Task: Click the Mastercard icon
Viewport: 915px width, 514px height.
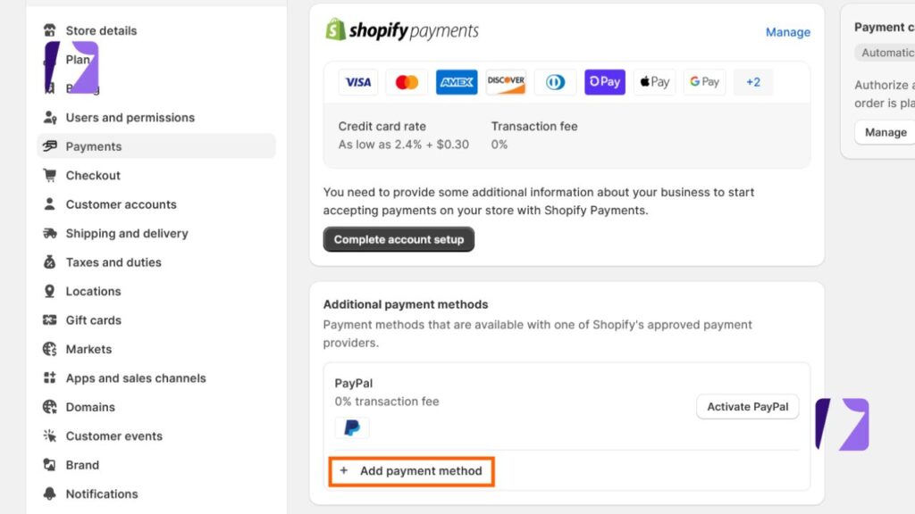Action: (407, 81)
